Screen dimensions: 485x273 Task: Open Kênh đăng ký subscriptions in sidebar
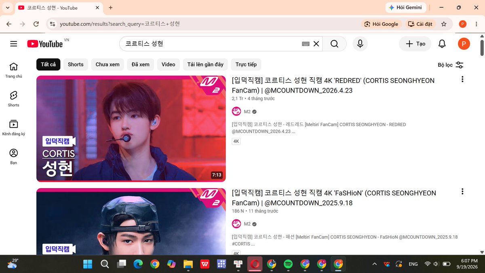point(14,128)
